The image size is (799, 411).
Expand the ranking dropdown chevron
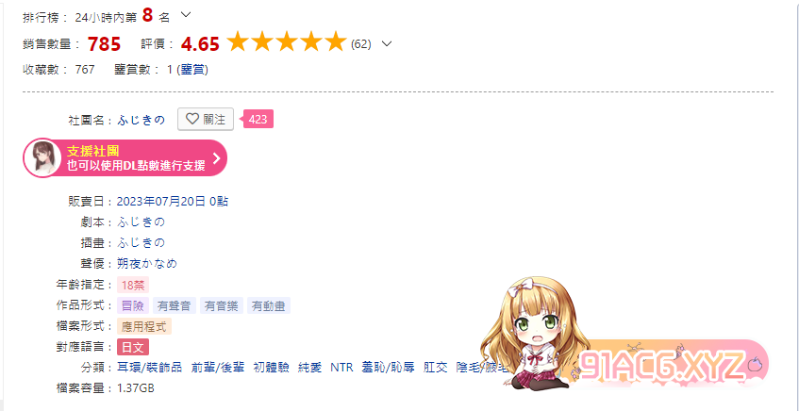pyautogui.click(x=186, y=15)
